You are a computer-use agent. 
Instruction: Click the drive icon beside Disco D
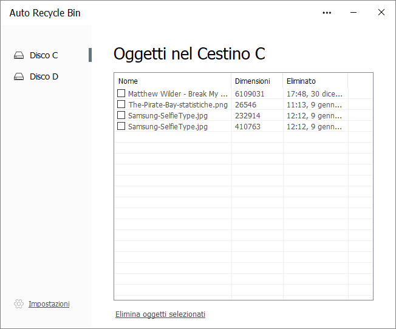(19, 77)
